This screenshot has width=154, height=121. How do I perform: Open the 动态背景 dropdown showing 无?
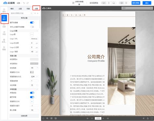click(34, 85)
